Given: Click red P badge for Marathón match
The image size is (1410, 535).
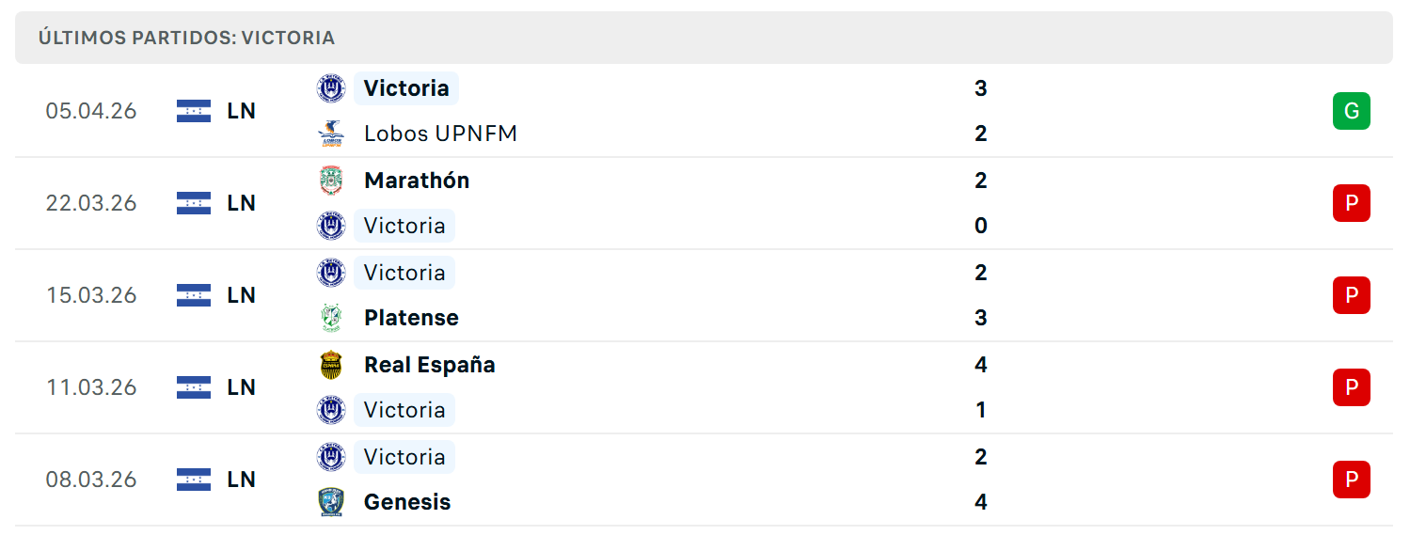Looking at the screenshot, I should click(1352, 203).
